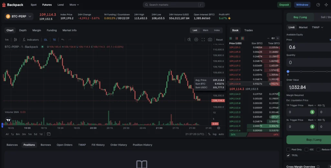Enter fullscreen chart mode
Viewport: 331px width, 168px height.
point(203,40)
